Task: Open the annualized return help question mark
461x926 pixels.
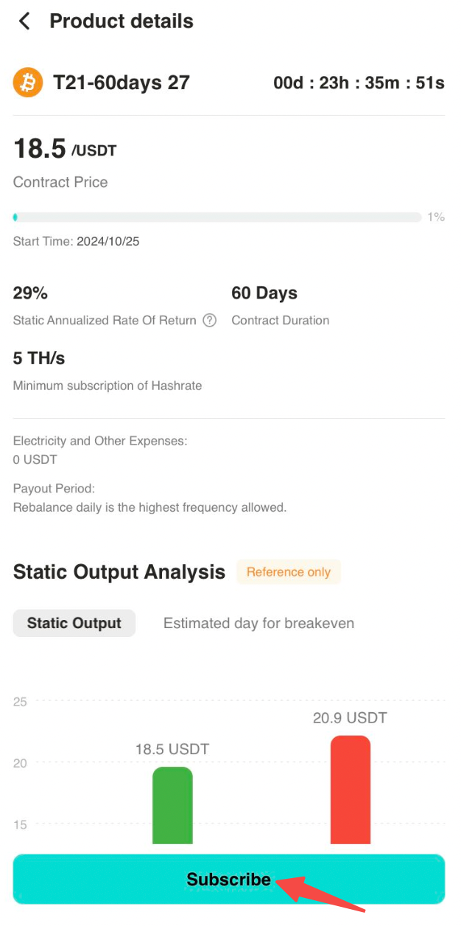Action: [209, 320]
